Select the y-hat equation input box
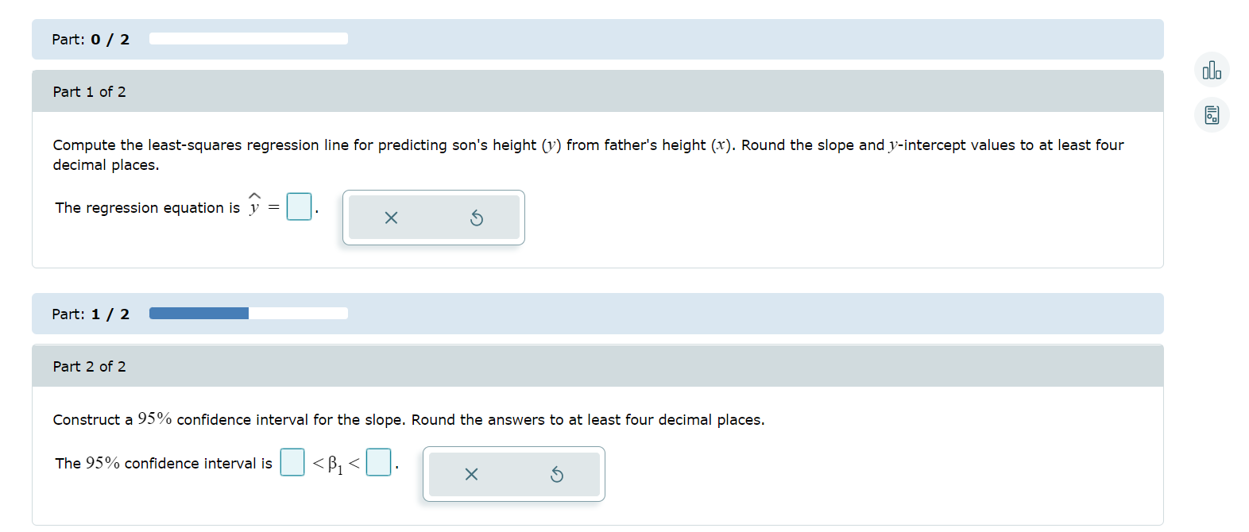 [x=297, y=206]
